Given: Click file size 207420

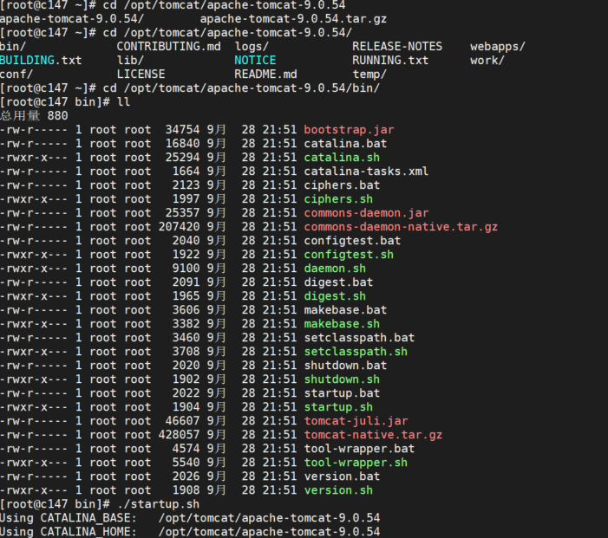Looking at the screenshot, I should pos(180,227).
